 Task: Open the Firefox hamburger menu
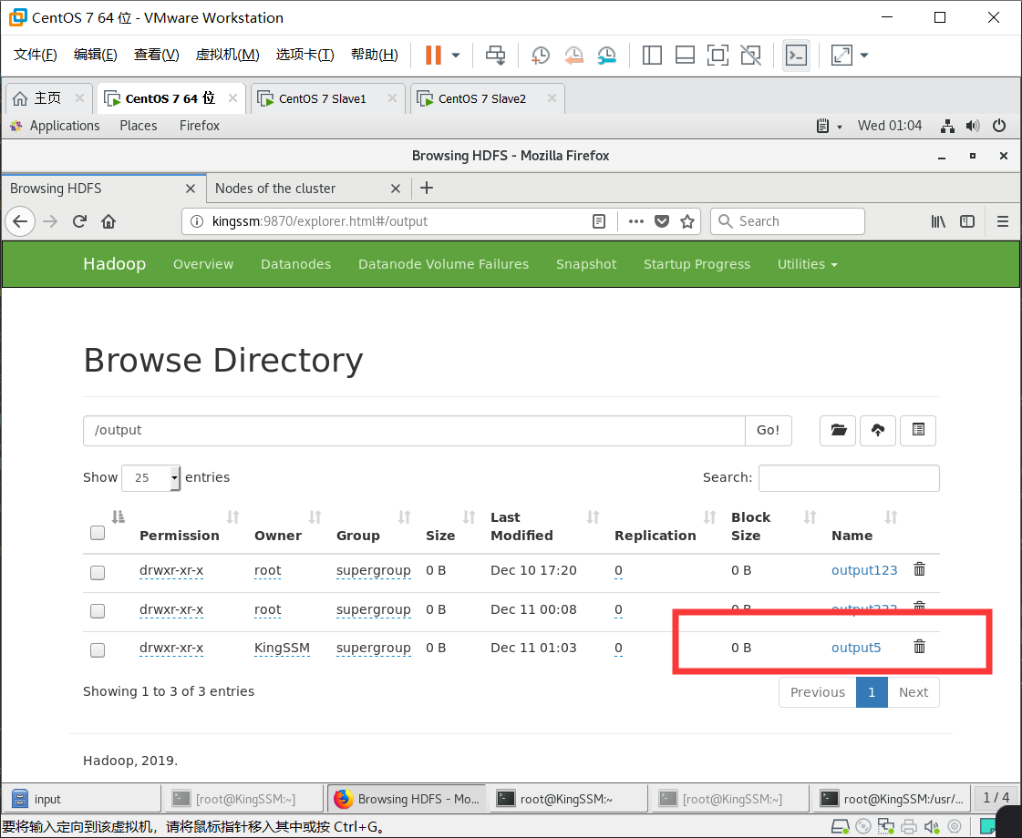coord(1003,221)
